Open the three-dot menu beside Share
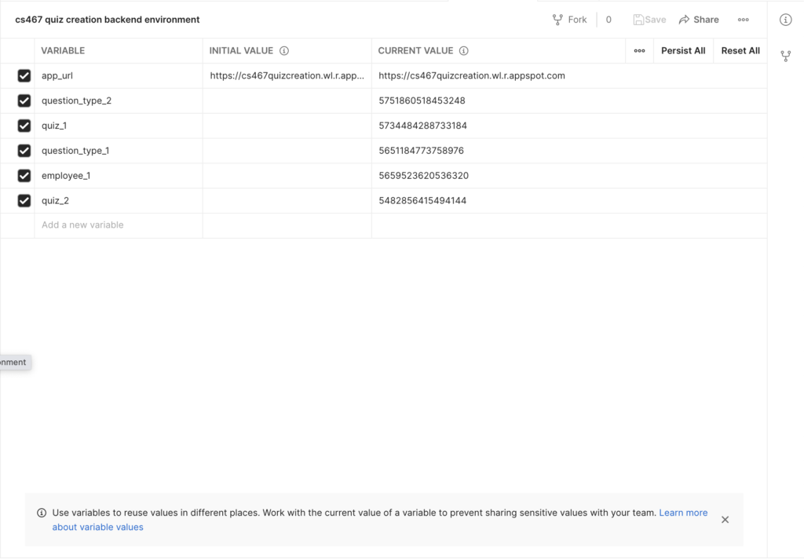The image size is (804, 559). [743, 20]
